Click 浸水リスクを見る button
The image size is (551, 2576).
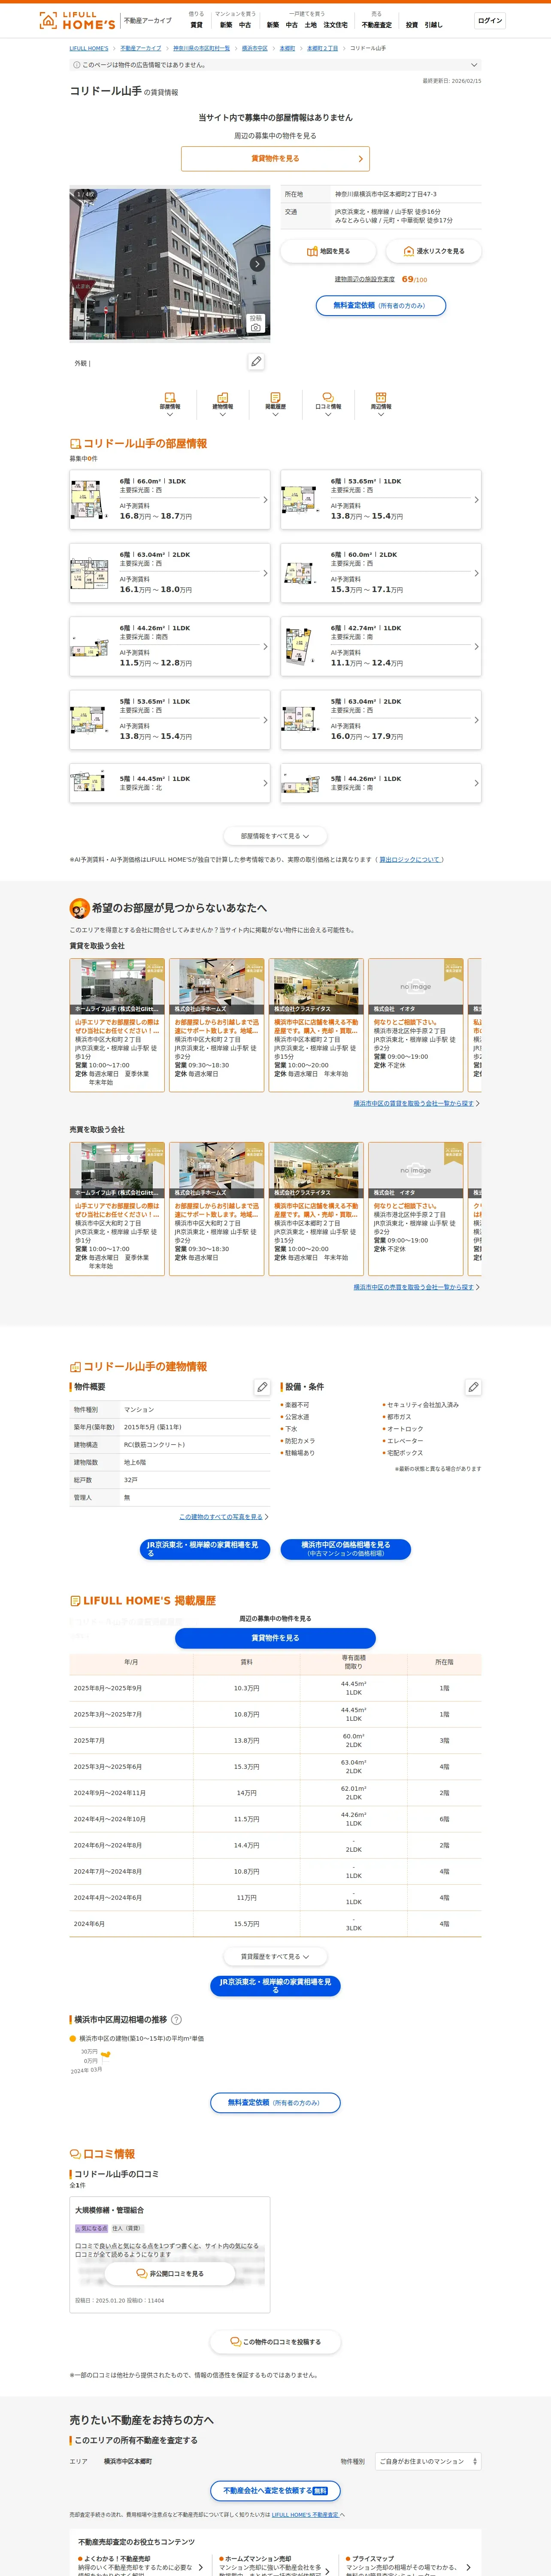(x=433, y=251)
